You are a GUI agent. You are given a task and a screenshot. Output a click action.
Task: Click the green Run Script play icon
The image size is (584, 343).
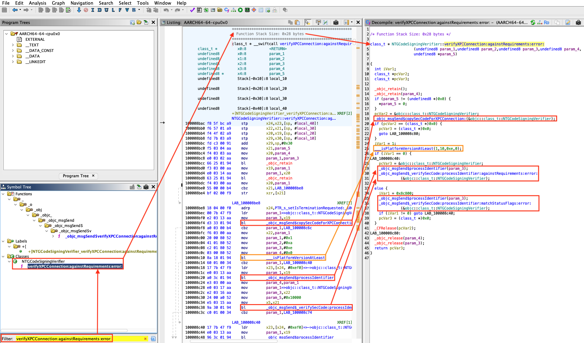tap(240, 10)
